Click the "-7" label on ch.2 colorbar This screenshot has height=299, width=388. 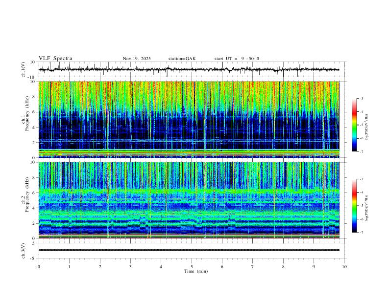click(x=361, y=233)
